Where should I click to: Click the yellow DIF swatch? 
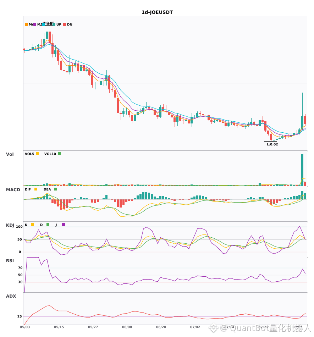tap(36, 189)
